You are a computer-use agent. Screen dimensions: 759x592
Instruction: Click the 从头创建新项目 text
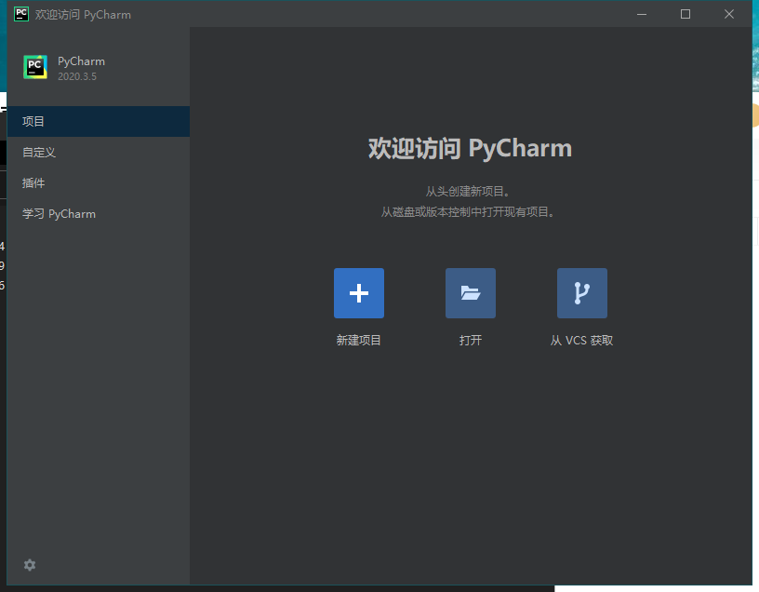tap(468, 192)
